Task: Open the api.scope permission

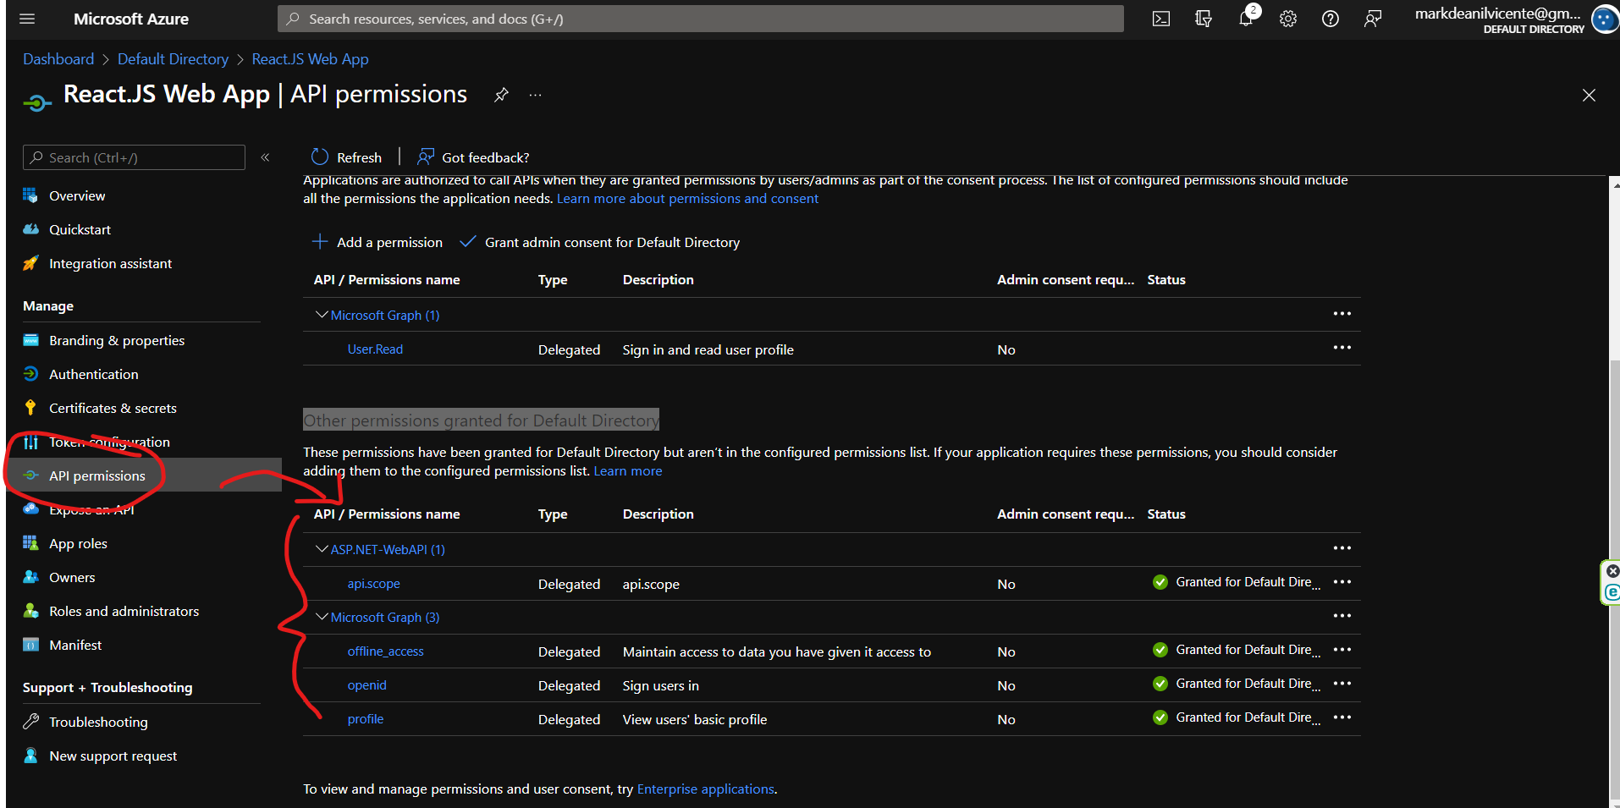Action: [373, 584]
